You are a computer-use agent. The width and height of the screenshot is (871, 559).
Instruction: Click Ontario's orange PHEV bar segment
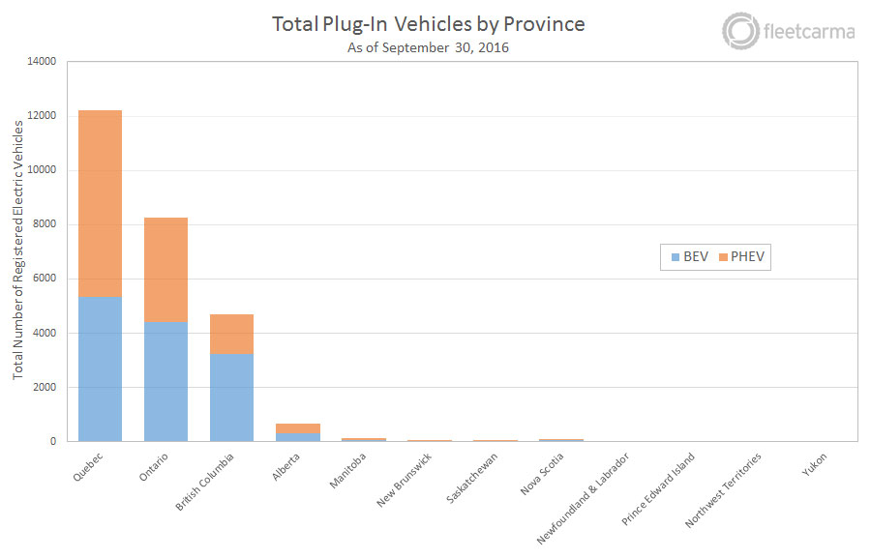point(165,270)
